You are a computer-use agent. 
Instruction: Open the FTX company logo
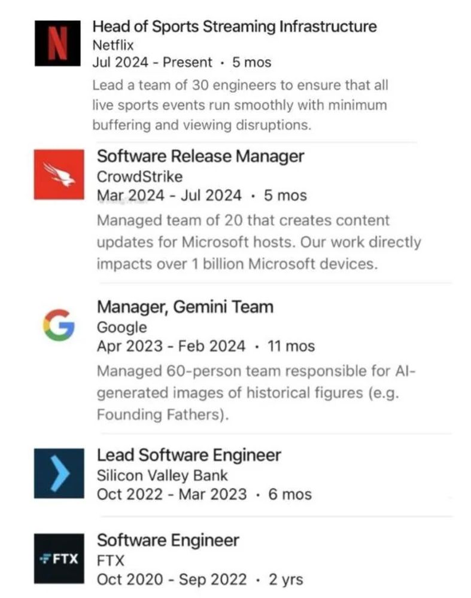(x=59, y=559)
